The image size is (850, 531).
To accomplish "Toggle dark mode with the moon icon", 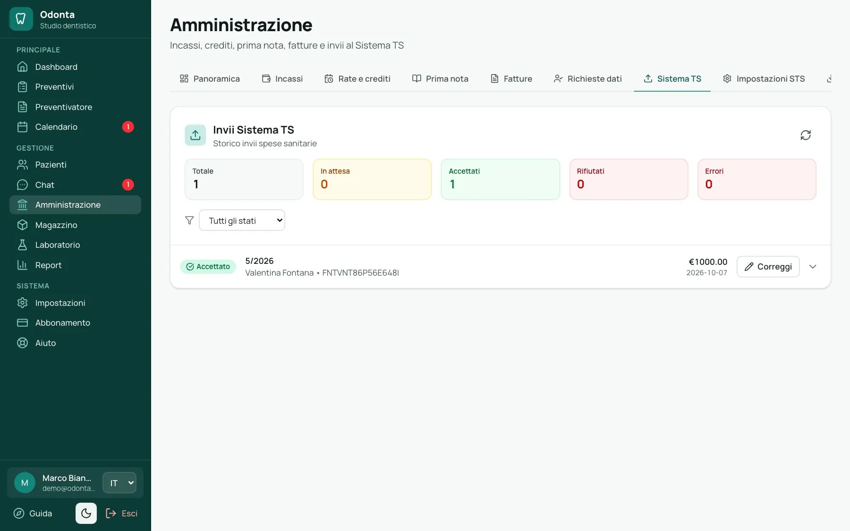I will (86, 513).
